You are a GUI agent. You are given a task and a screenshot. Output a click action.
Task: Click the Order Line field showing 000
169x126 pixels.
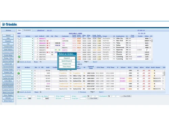(30, 98)
